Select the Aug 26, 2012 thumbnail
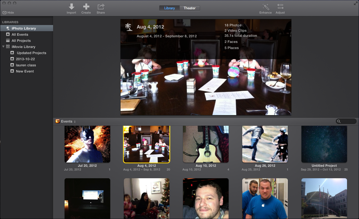This screenshot has width=359, height=219. coord(265,144)
